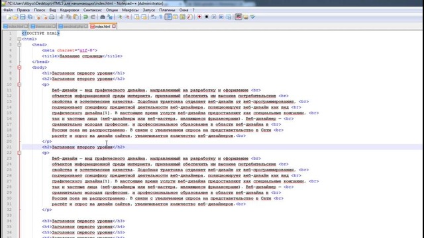Click the spell-check ABC plugin icon
The width and height of the screenshot is (424, 238).
238,17
